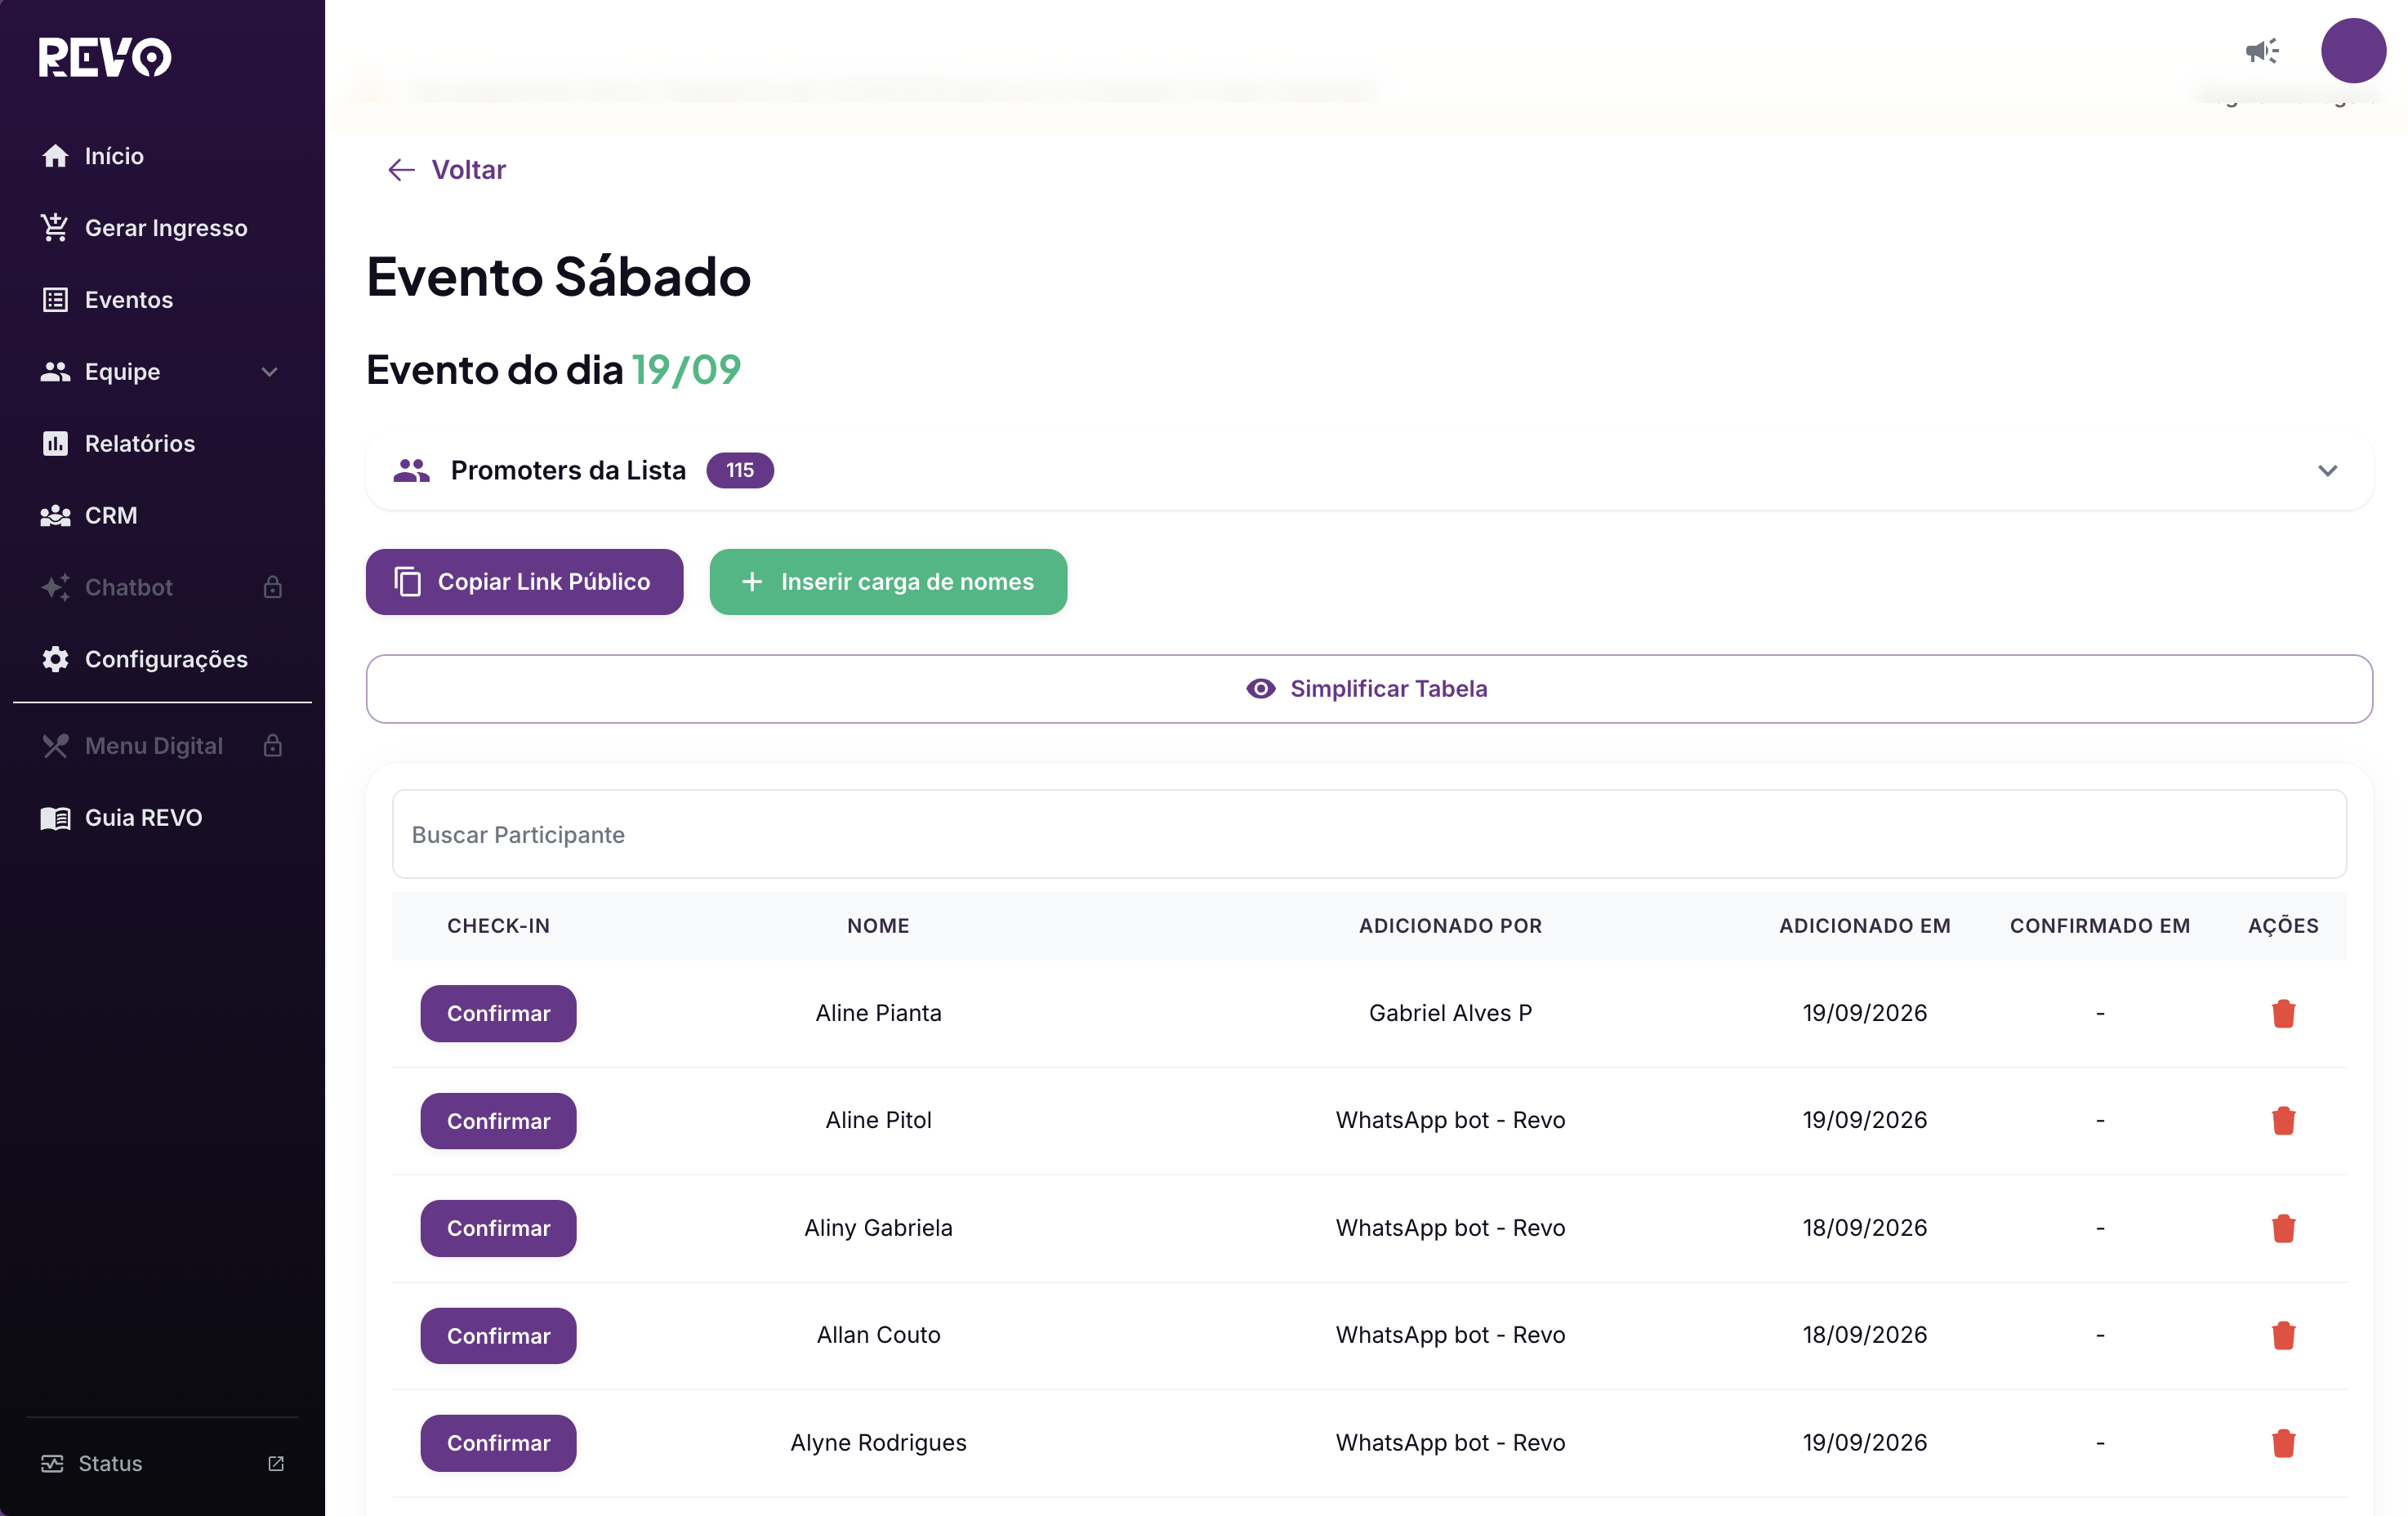Click the Menu Digital lock icon
The image size is (2408, 1516).
[x=273, y=746]
